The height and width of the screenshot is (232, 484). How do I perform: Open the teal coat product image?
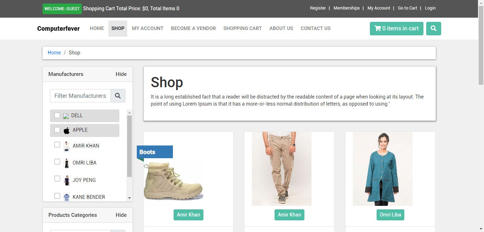point(383,169)
